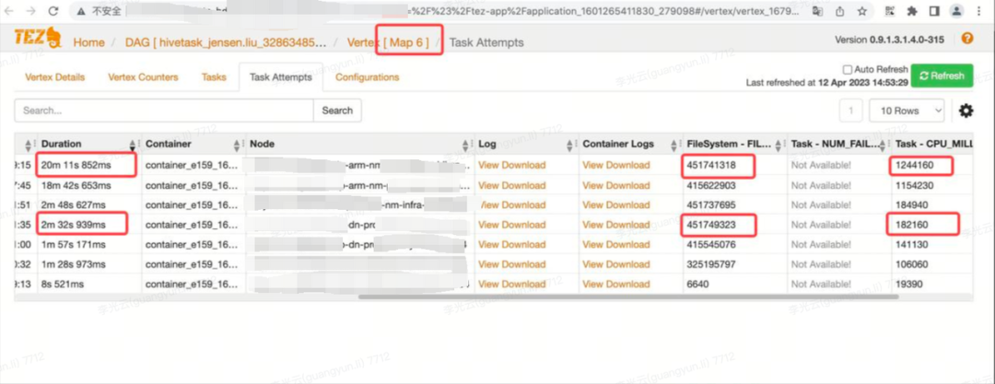The height and width of the screenshot is (384, 995).
Task: Click the FileSystem value 6640
Action: (697, 284)
